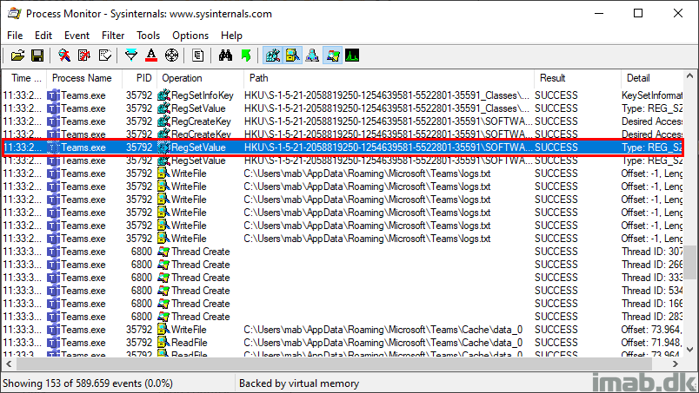Screen dimensions: 699x393
Task: Click the Result column header
Action: point(577,78)
